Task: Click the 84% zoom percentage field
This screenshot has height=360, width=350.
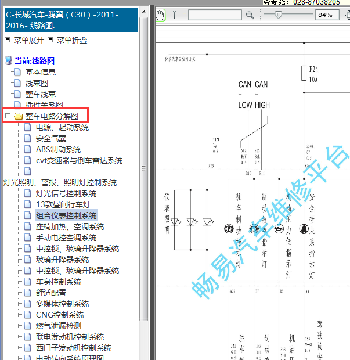Action: [327, 15]
